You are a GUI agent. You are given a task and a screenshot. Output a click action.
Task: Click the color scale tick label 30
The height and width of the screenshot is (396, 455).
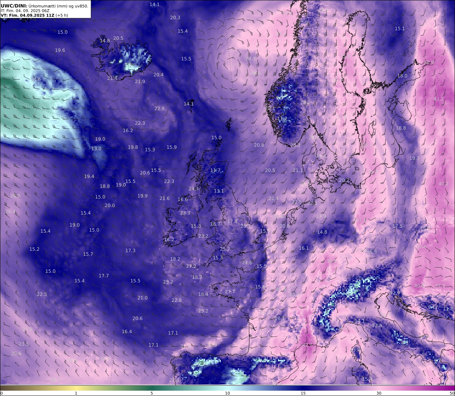[379, 393]
